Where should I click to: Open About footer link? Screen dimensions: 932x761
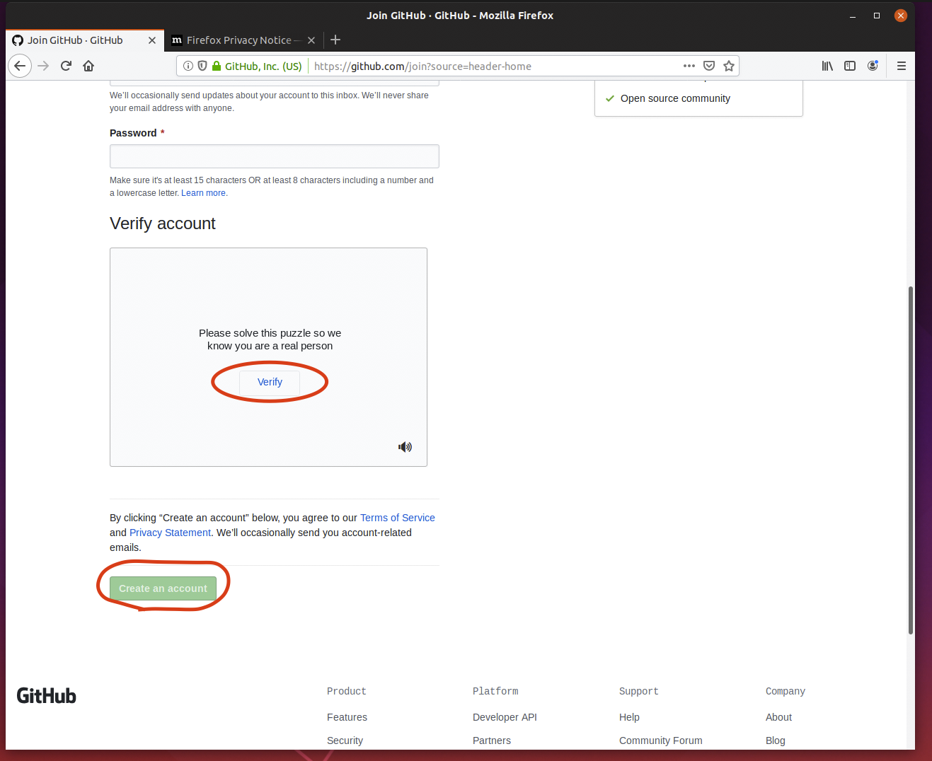coord(778,717)
